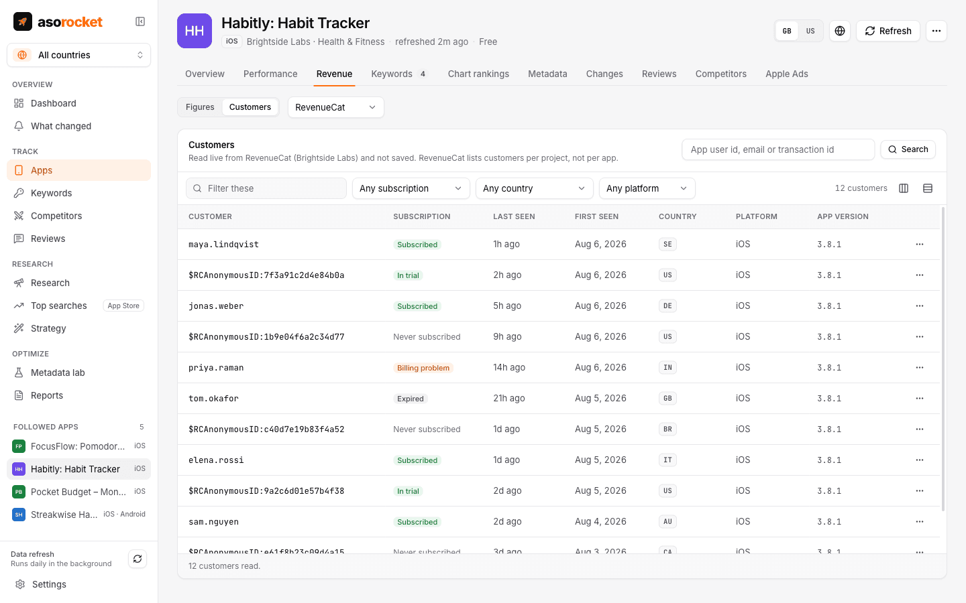Open row actions for elena.rossi
Viewport: 966px width, 603px height.
pos(920,460)
